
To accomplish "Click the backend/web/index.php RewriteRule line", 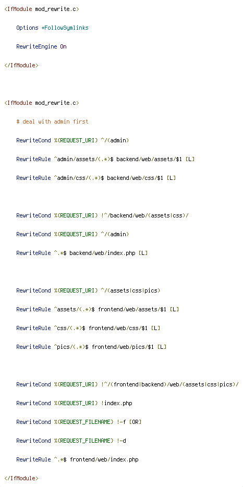I will (82, 253).
